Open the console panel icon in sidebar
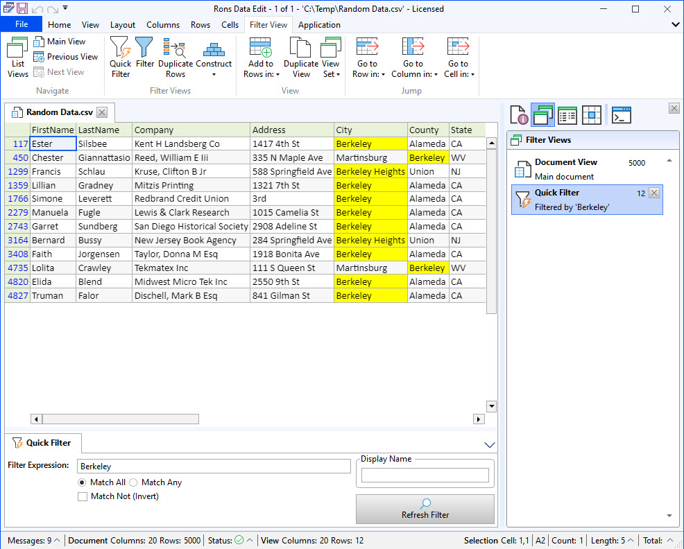The width and height of the screenshot is (684, 549). point(621,115)
